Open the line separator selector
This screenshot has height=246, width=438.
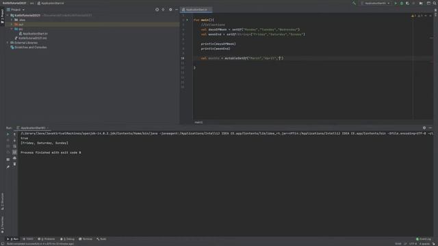[x=405, y=244]
